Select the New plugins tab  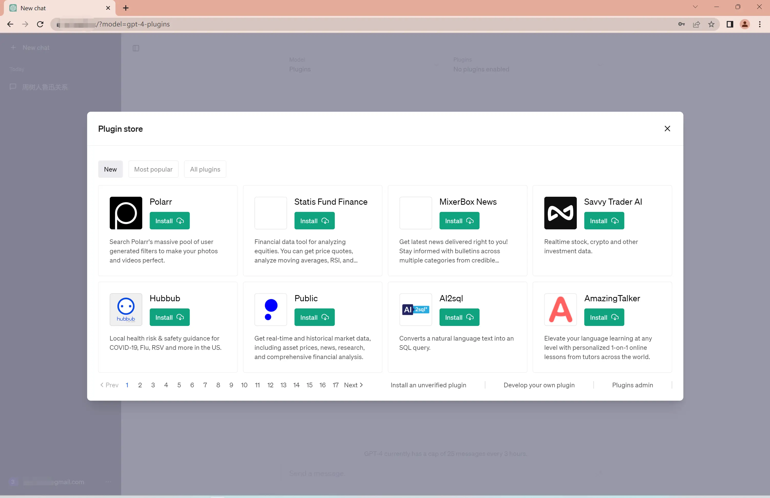tap(110, 169)
